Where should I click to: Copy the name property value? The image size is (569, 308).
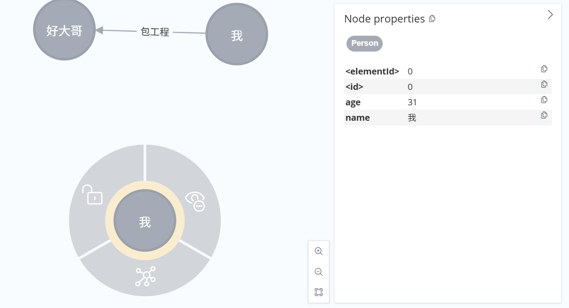click(x=544, y=115)
